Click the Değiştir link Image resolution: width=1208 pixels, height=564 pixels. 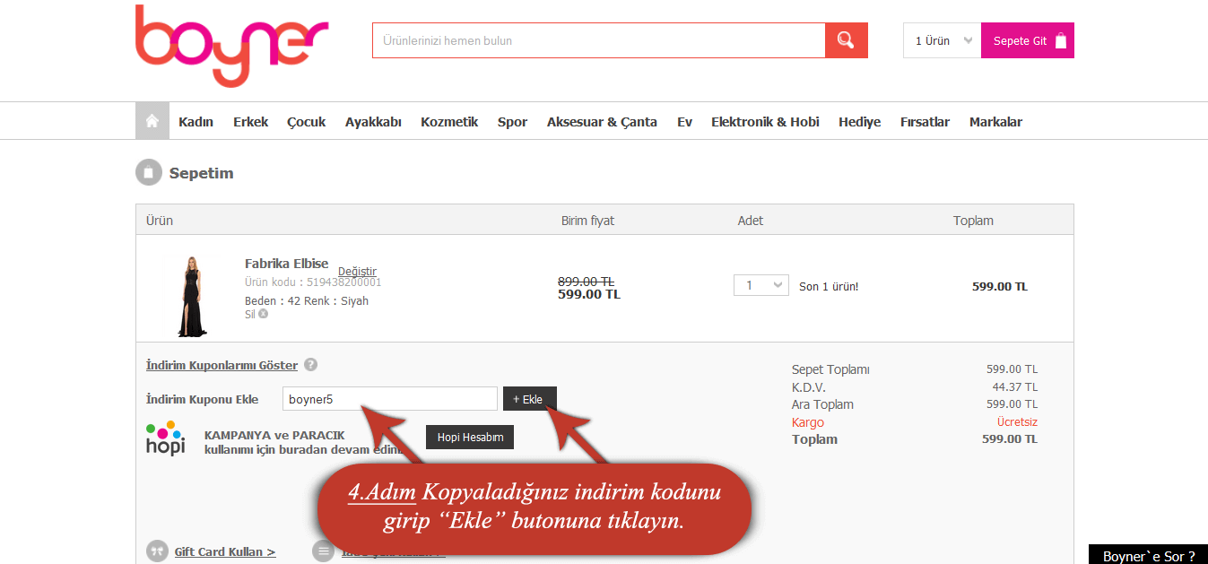click(357, 272)
